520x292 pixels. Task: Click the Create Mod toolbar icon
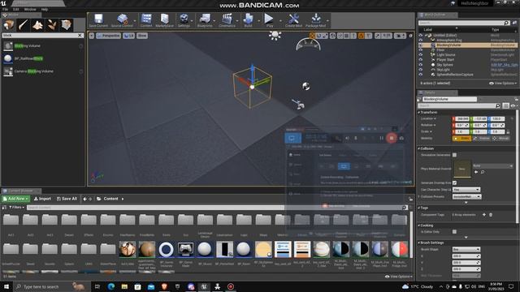[293, 20]
